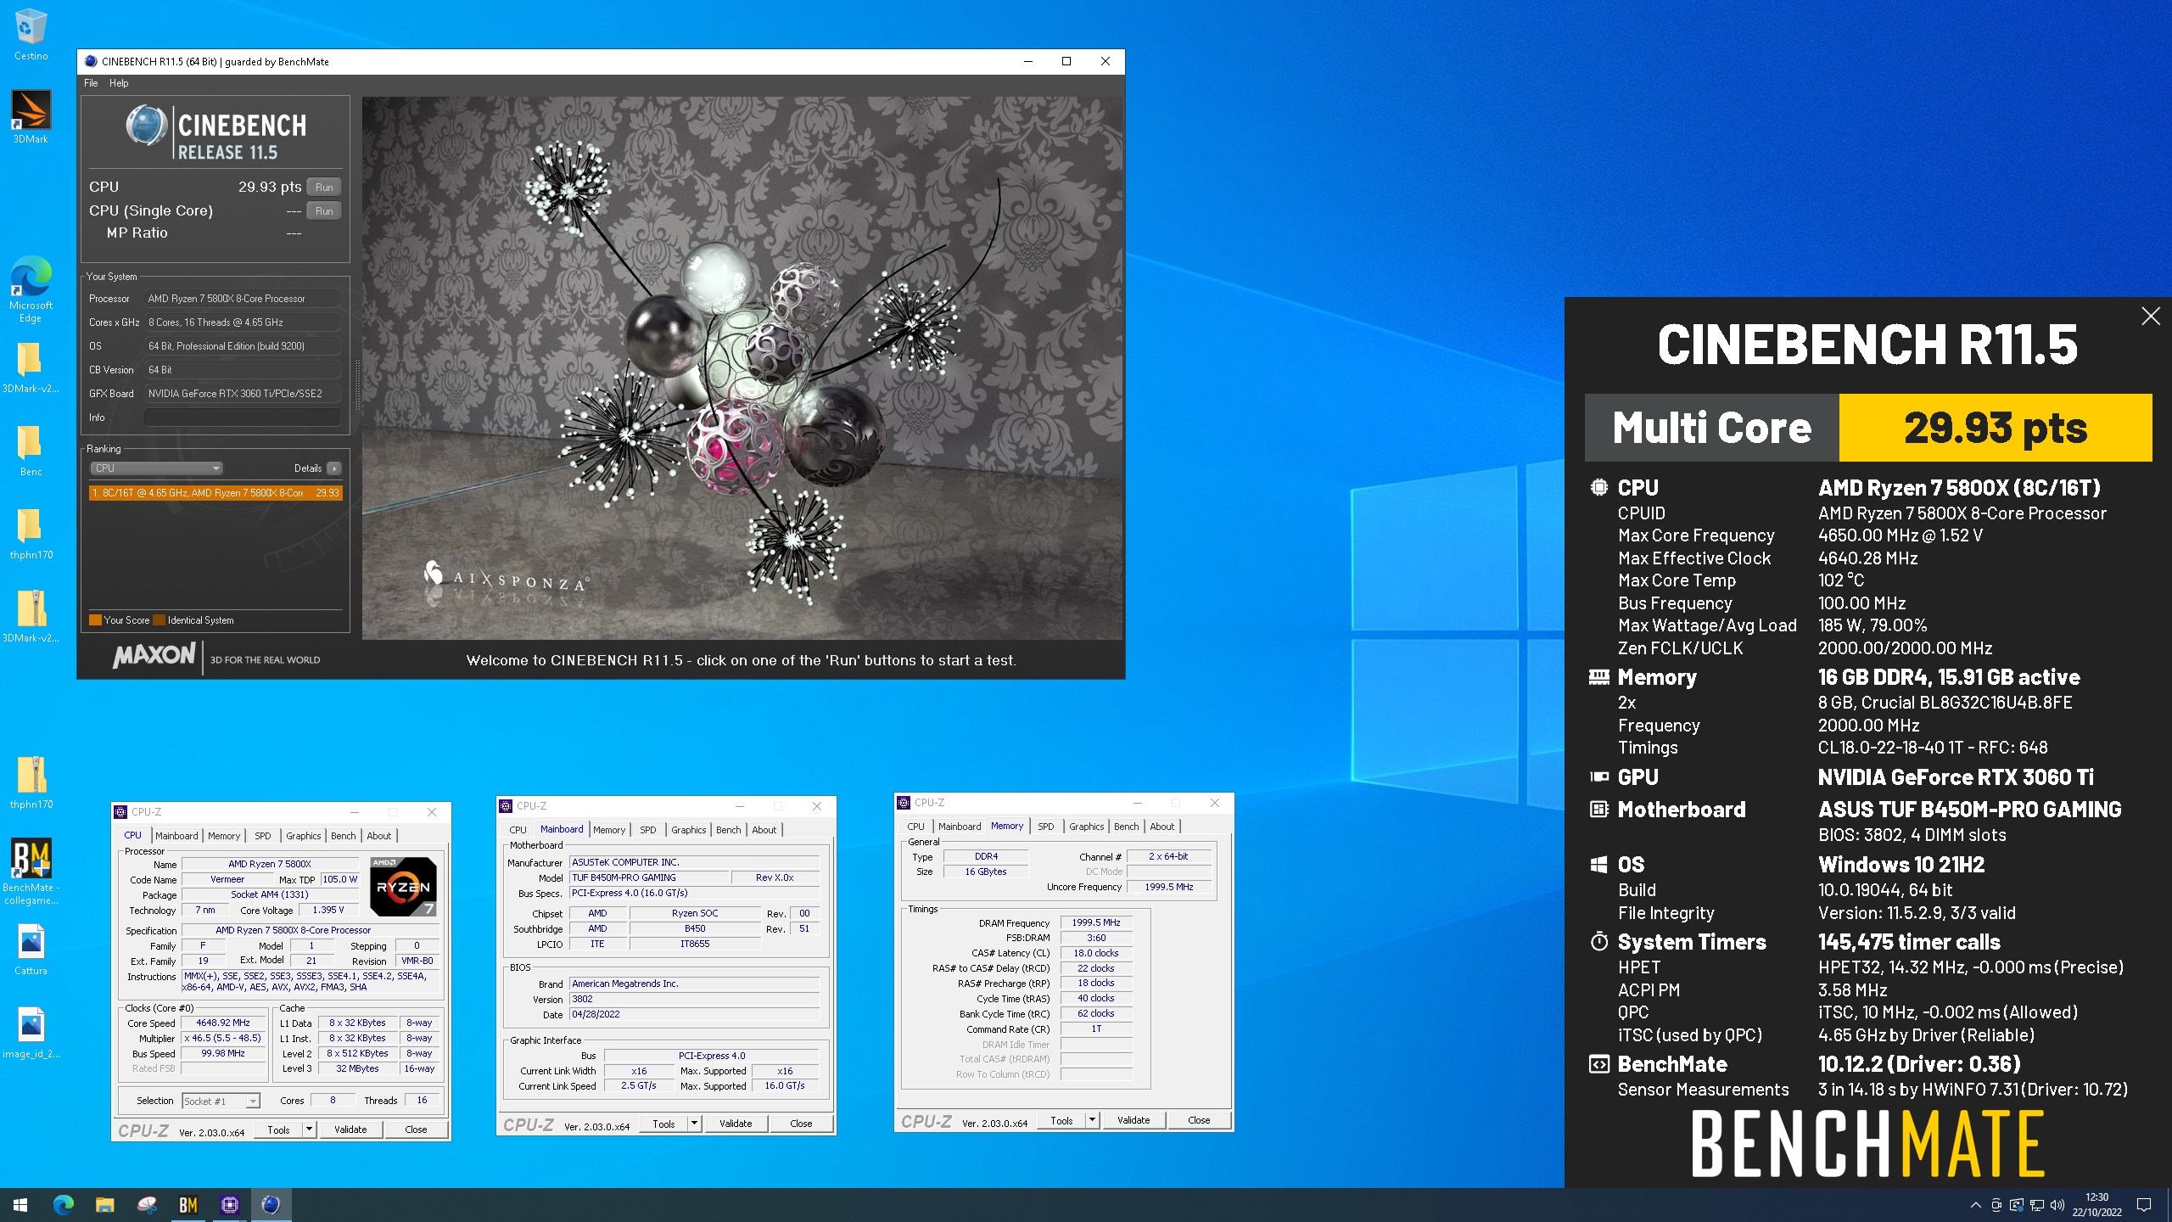Select the Benc folder on desktop
This screenshot has width=2172, height=1222.
click(x=31, y=451)
